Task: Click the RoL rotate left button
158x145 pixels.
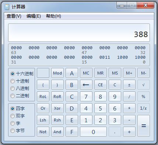Action: click(x=43, y=97)
